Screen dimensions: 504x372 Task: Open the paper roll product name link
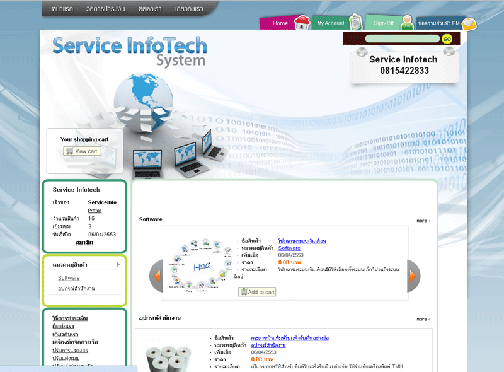tap(290, 338)
